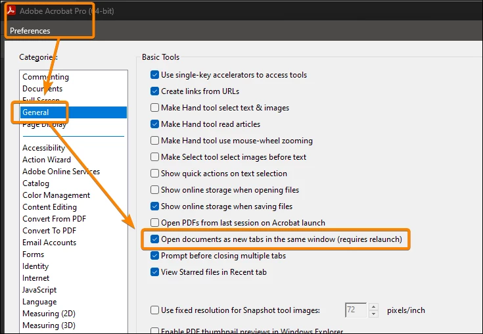The height and width of the screenshot is (334, 483).
Task: Click the Adobe Acrobat logo icon
Action: (11, 11)
